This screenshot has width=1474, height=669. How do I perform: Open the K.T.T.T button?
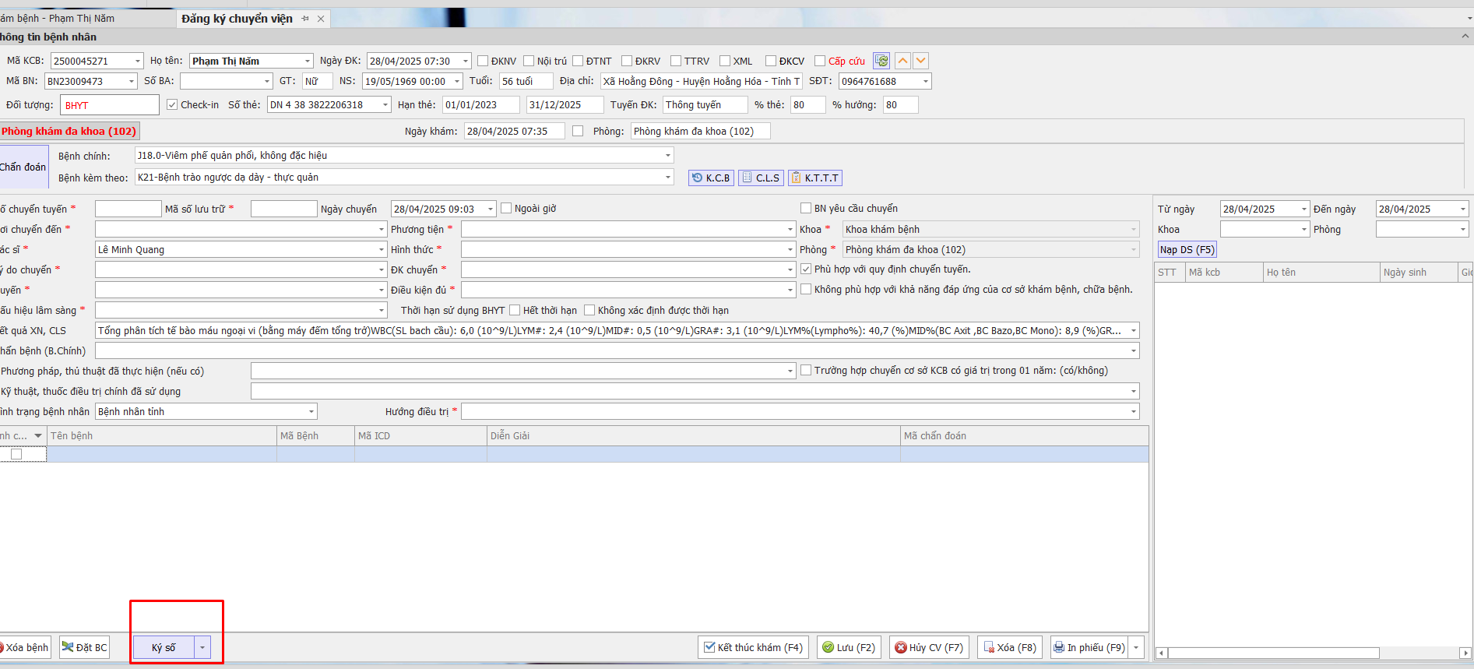(x=814, y=178)
